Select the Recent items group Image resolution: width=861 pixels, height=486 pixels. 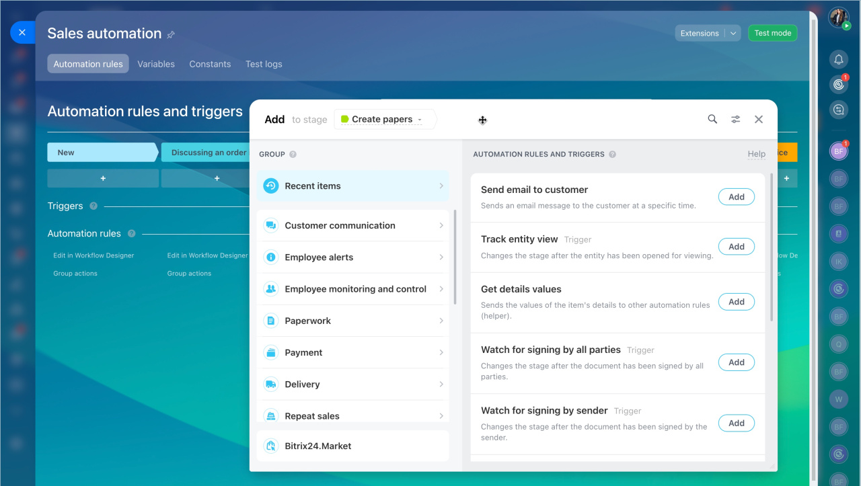352,186
